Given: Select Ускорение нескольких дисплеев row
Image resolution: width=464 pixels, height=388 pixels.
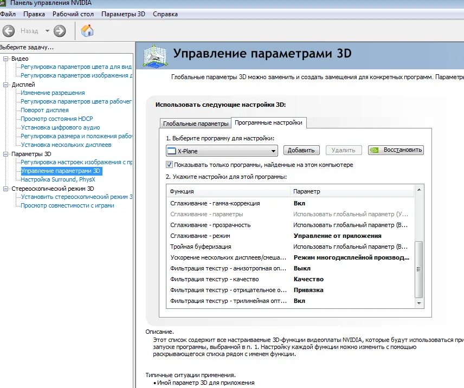Looking at the screenshot, I should (291, 257).
